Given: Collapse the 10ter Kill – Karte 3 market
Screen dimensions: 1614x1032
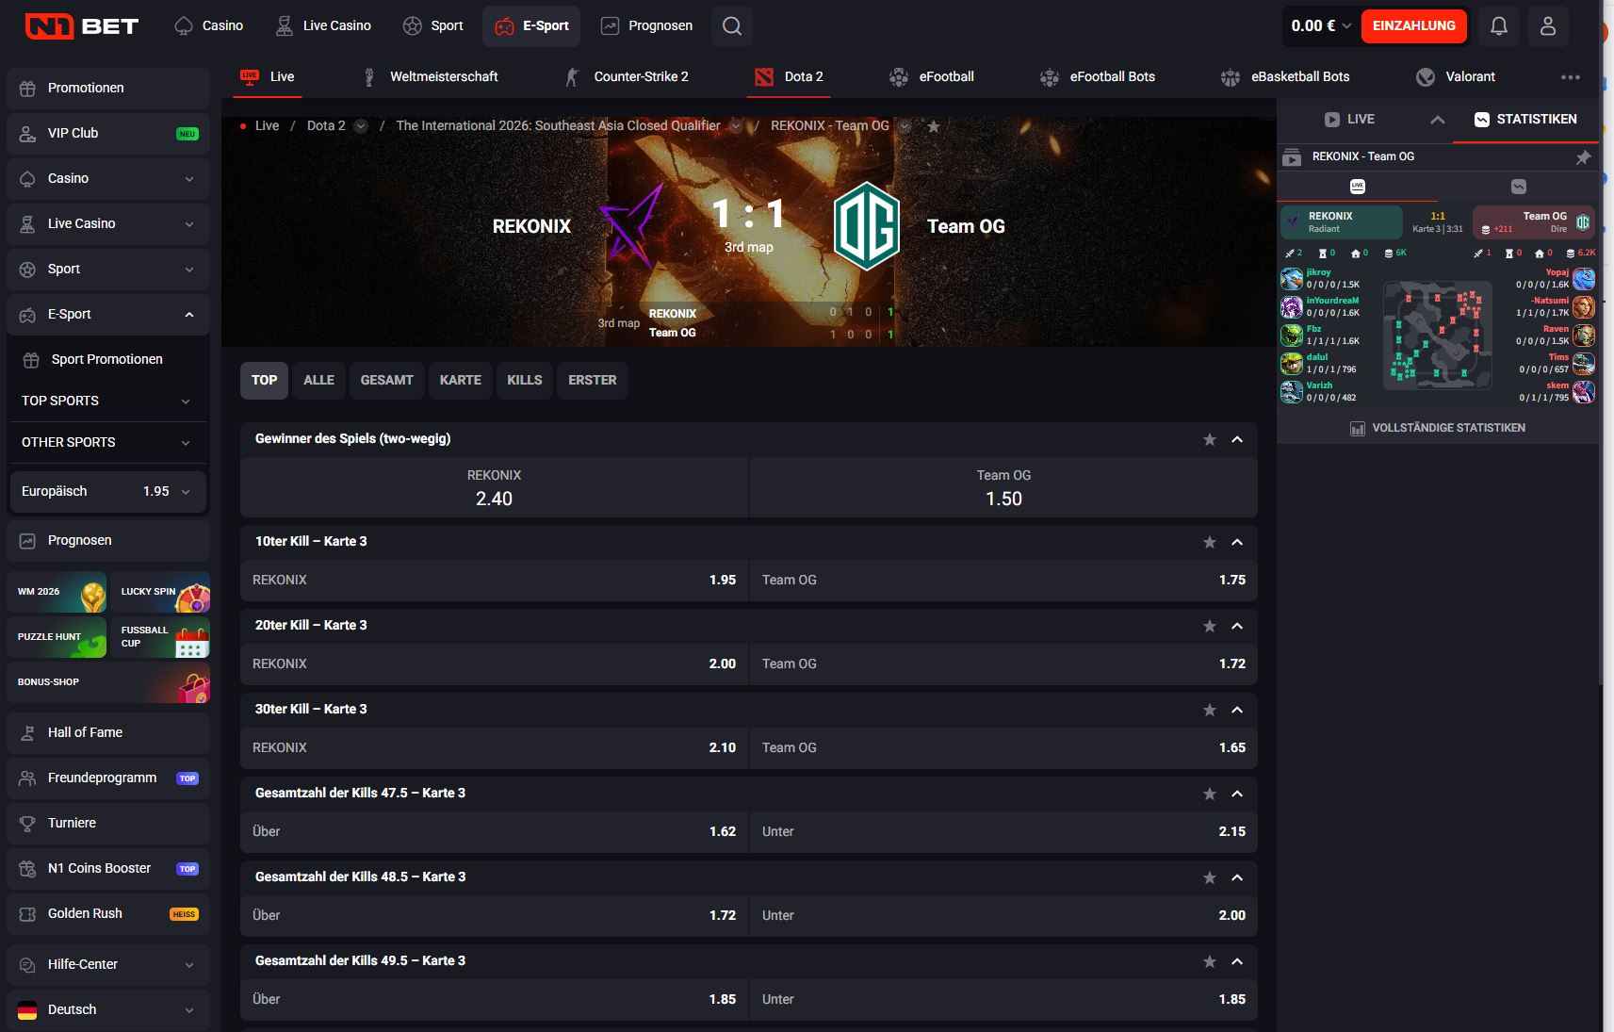Looking at the screenshot, I should click(x=1237, y=543).
